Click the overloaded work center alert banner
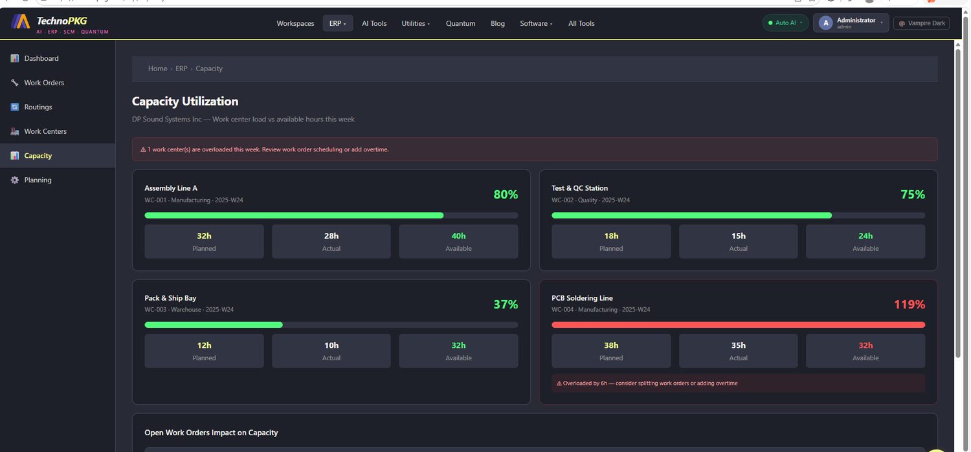971x452 pixels. click(x=535, y=149)
